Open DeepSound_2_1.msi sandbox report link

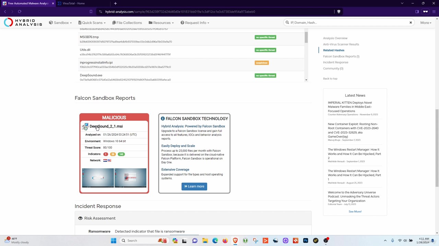pyautogui.click(x=106, y=126)
